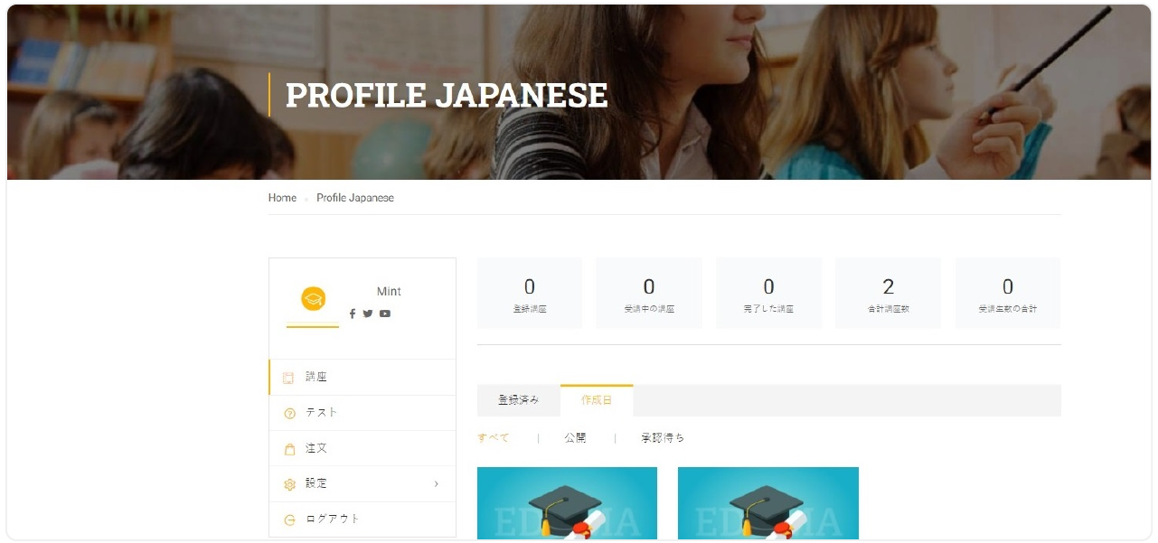Show 承認待ち pending courses
The height and width of the screenshot is (543, 1158).
663,438
